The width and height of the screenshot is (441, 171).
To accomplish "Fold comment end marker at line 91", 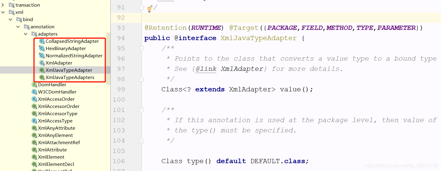I will tap(141, 7).
